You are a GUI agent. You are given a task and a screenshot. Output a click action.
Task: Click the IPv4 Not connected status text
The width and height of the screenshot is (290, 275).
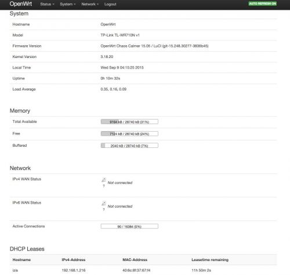coord(120,183)
